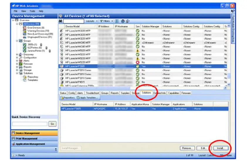The height and width of the screenshot is (161, 247).
Task: Click the round refresh toolbar icon
Action: pyautogui.click(x=123, y=21)
